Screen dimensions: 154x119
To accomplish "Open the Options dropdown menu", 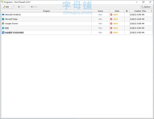I will [147, 7].
